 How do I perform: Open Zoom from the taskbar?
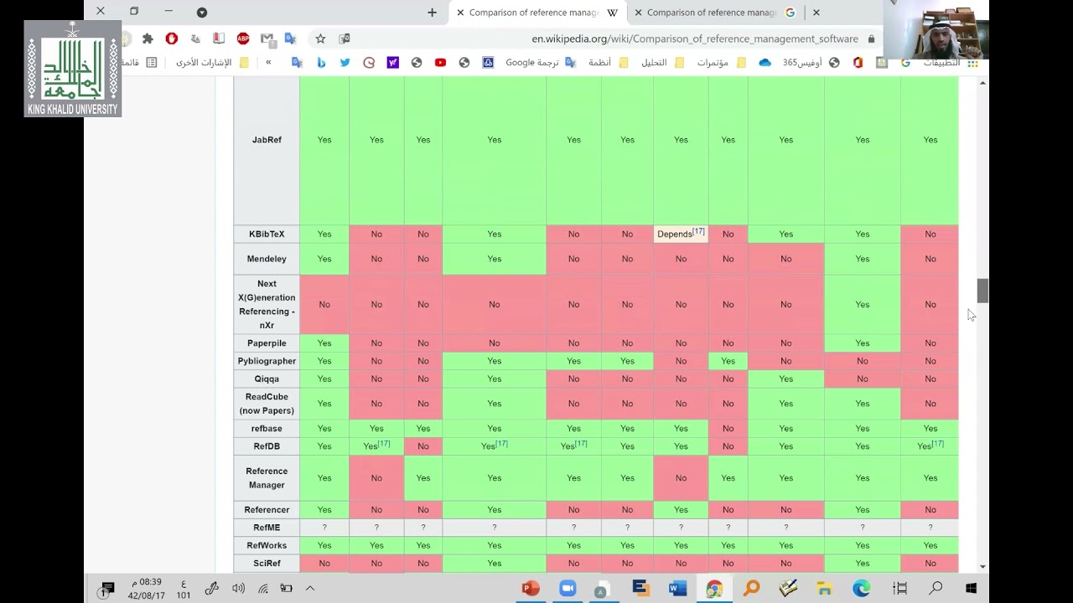pos(568,589)
